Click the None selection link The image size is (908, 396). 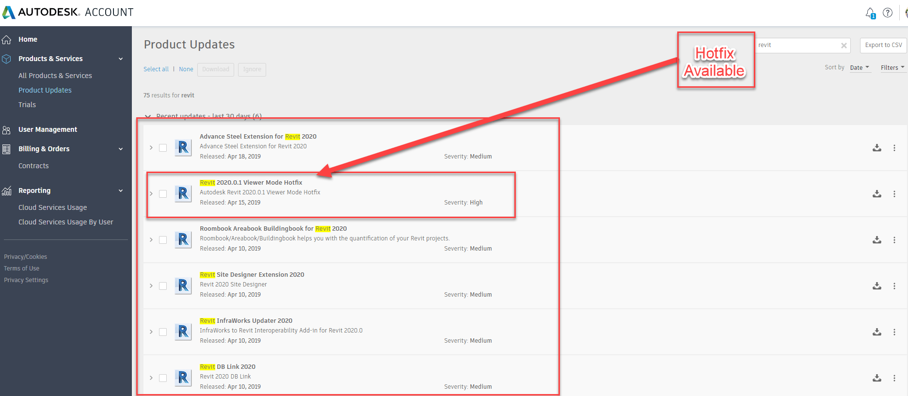[186, 69]
